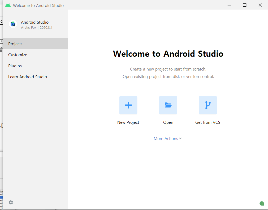Click the Android Studio logo in the sidebar
This screenshot has width=268, height=210.
13,24
